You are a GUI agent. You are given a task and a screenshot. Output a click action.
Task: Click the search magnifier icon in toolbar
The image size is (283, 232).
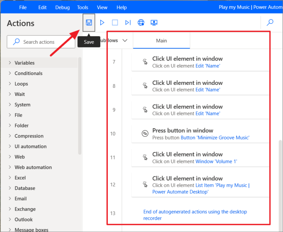click(x=270, y=23)
